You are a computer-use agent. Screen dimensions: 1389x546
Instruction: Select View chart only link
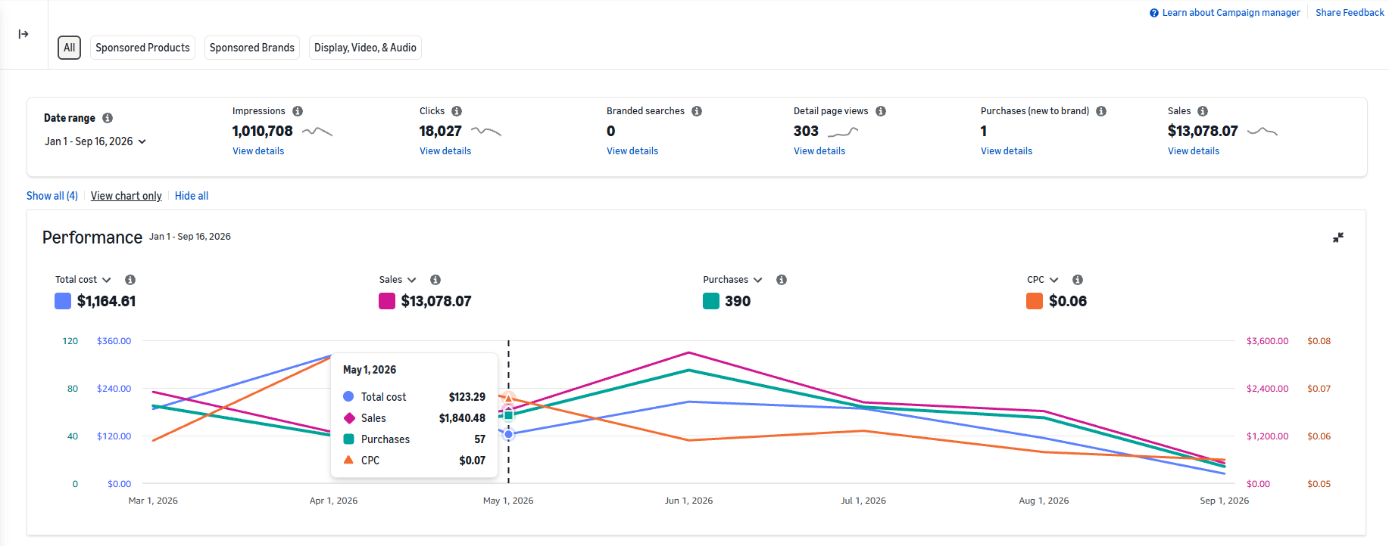[x=126, y=196]
